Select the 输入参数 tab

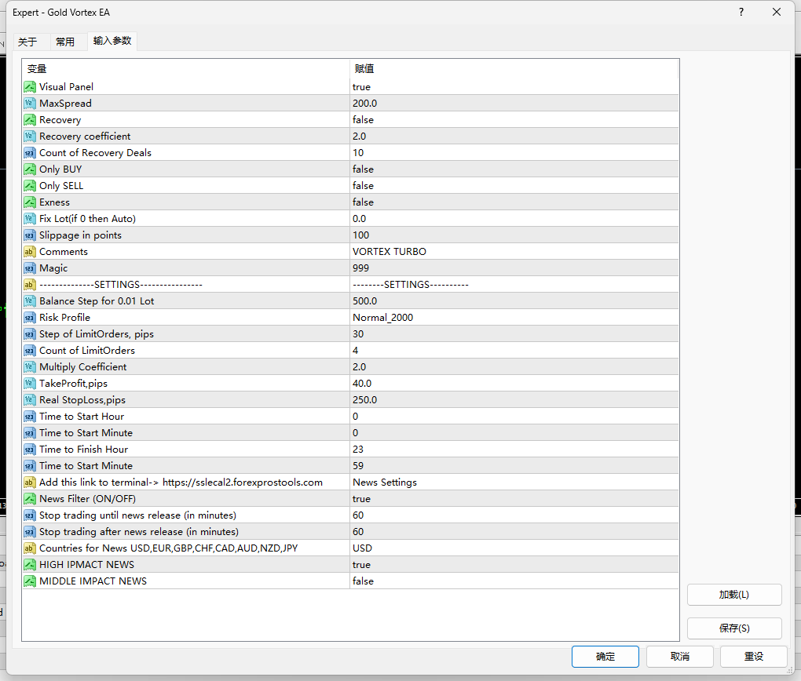pos(112,40)
